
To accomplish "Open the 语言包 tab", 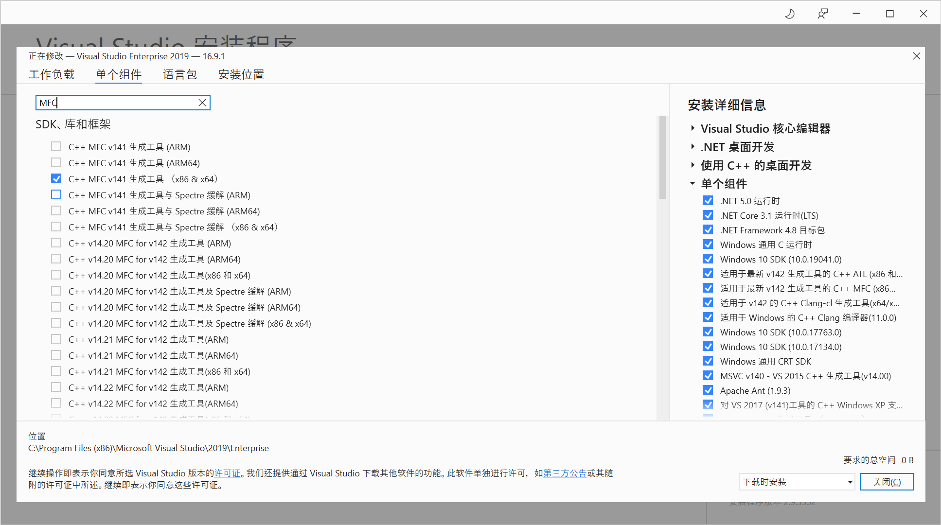I will click(179, 74).
